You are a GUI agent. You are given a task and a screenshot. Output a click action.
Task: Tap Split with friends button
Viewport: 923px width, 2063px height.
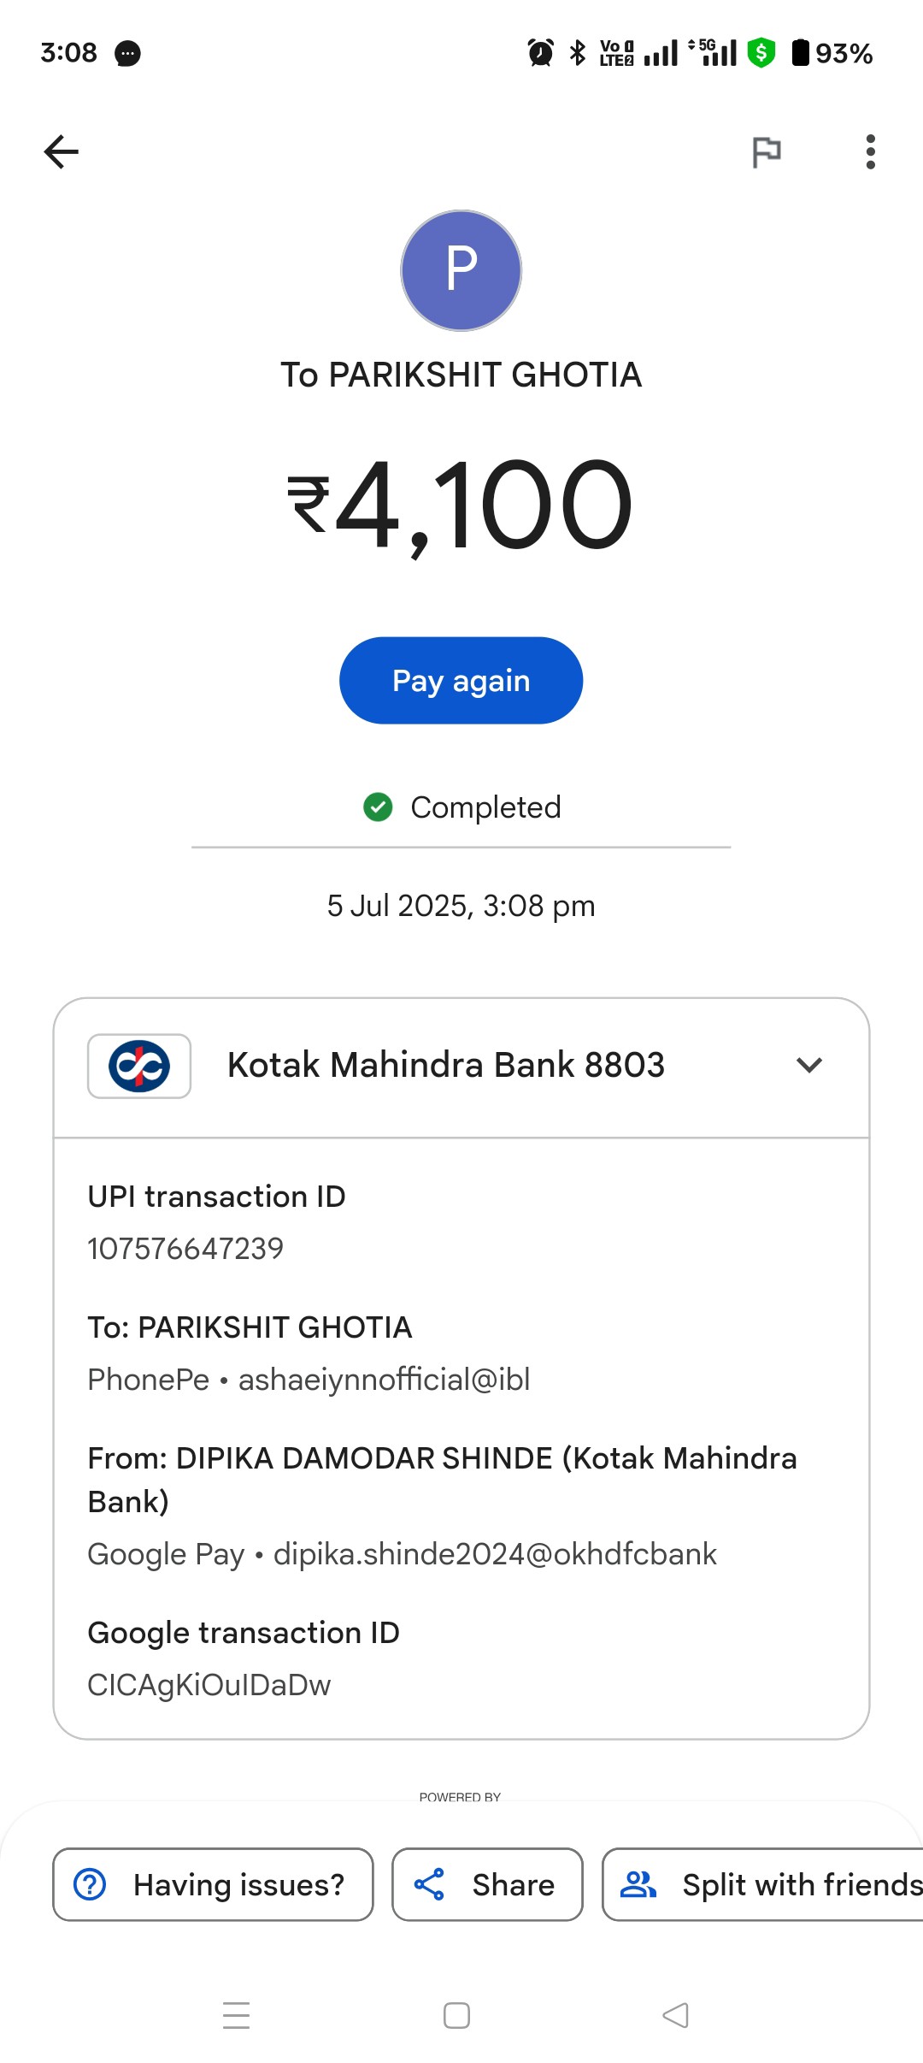coord(763,1884)
